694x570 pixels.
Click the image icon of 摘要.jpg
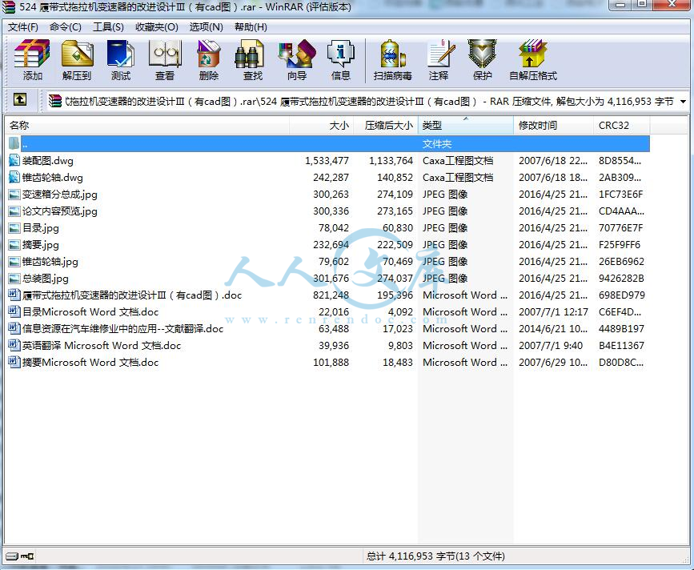point(14,244)
